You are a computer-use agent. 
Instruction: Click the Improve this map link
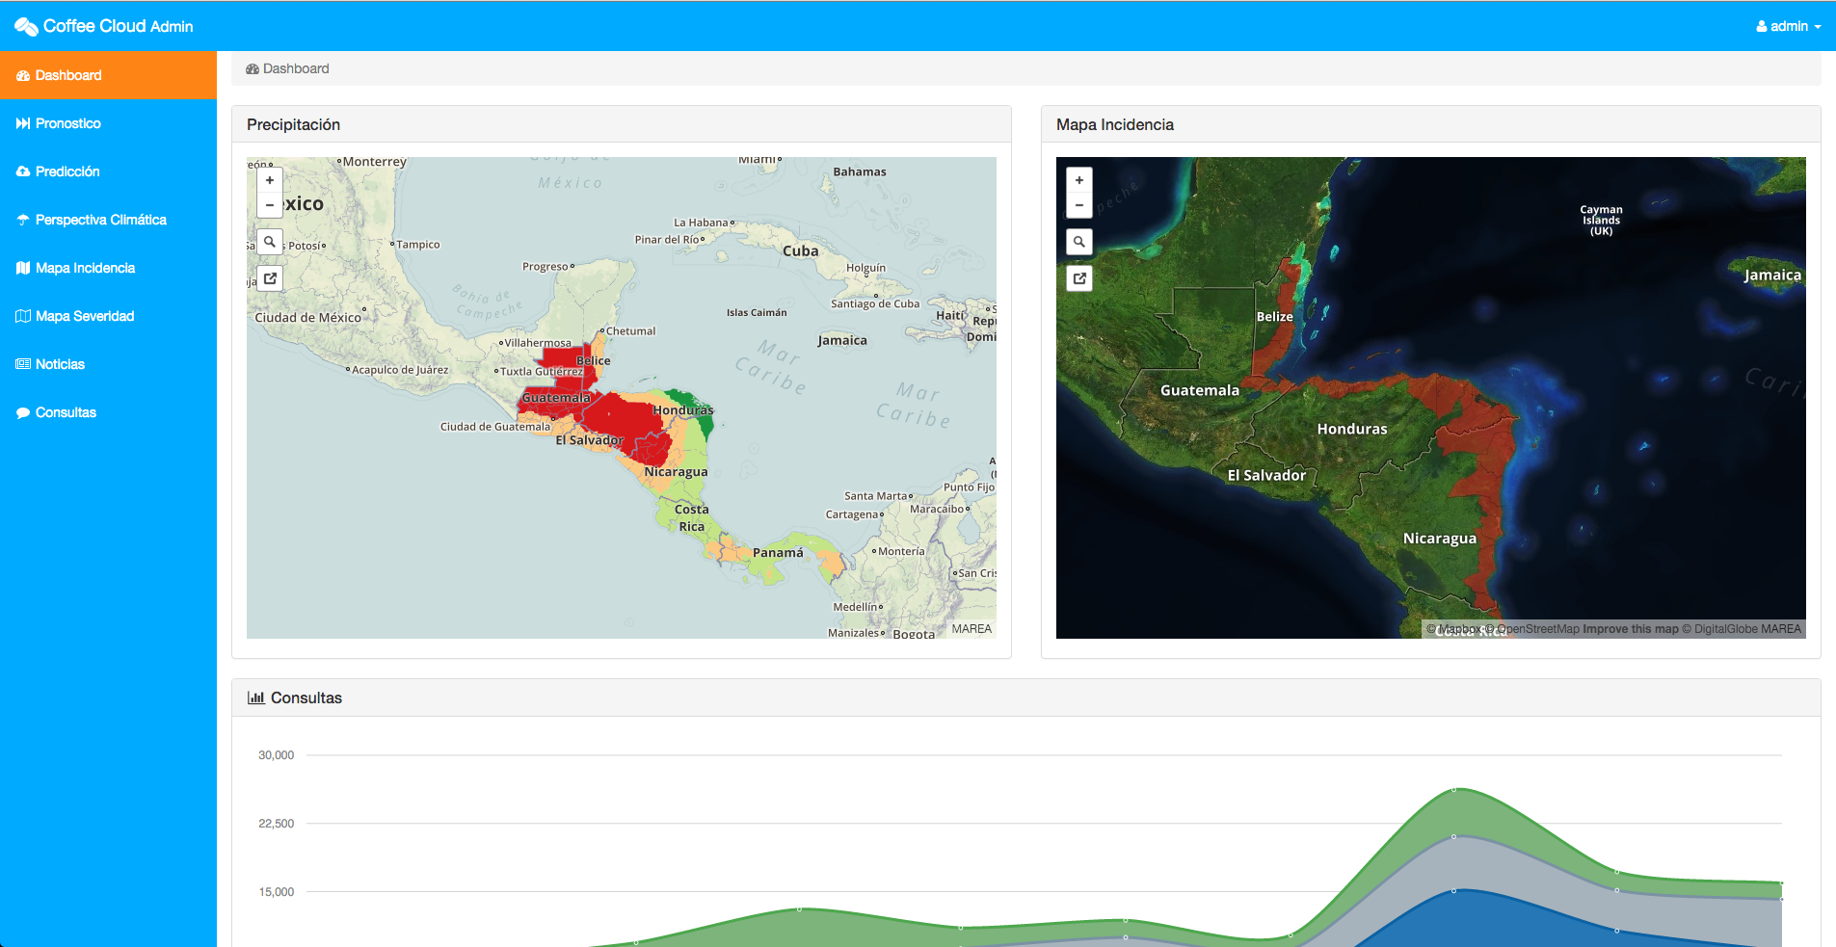click(1630, 629)
